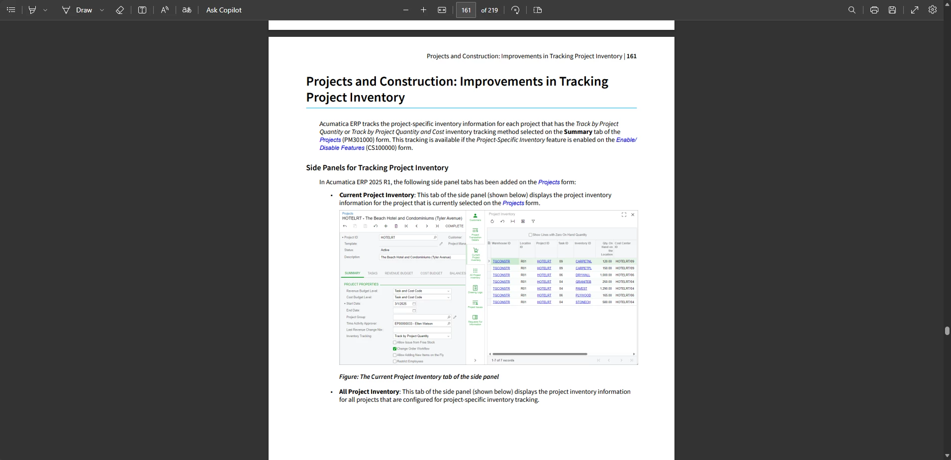951x460 pixels.
Task: Print the PDF document
Action: pos(874,10)
